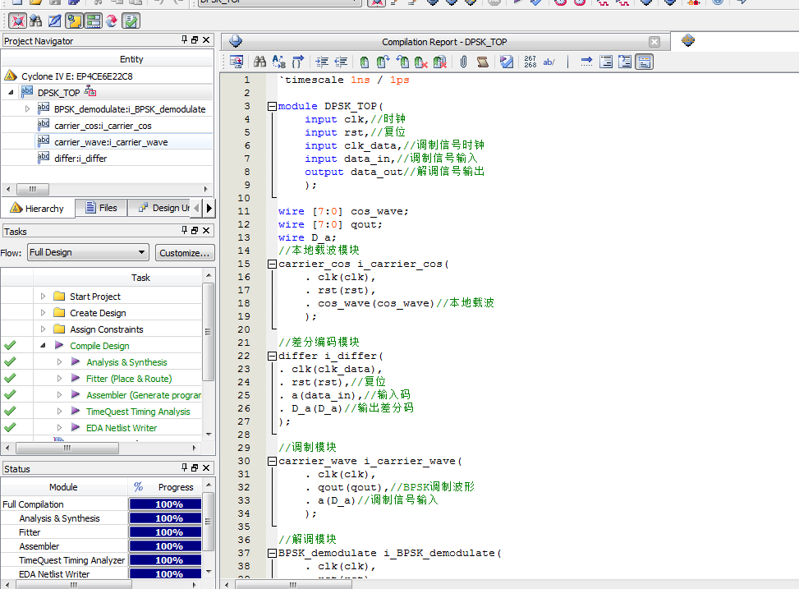799x589 pixels.
Task: Collapse the Compile Design task group
Action: point(43,346)
